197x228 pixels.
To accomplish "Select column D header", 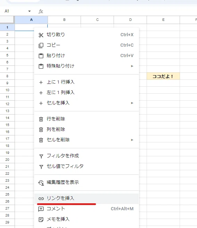I will pyautogui.click(x=130, y=20).
